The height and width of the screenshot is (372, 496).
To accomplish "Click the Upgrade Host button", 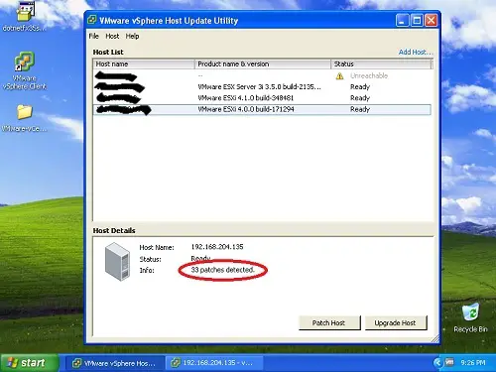I will pyautogui.click(x=396, y=322).
